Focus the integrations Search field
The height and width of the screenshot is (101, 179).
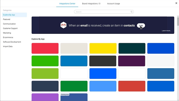point(104,12)
